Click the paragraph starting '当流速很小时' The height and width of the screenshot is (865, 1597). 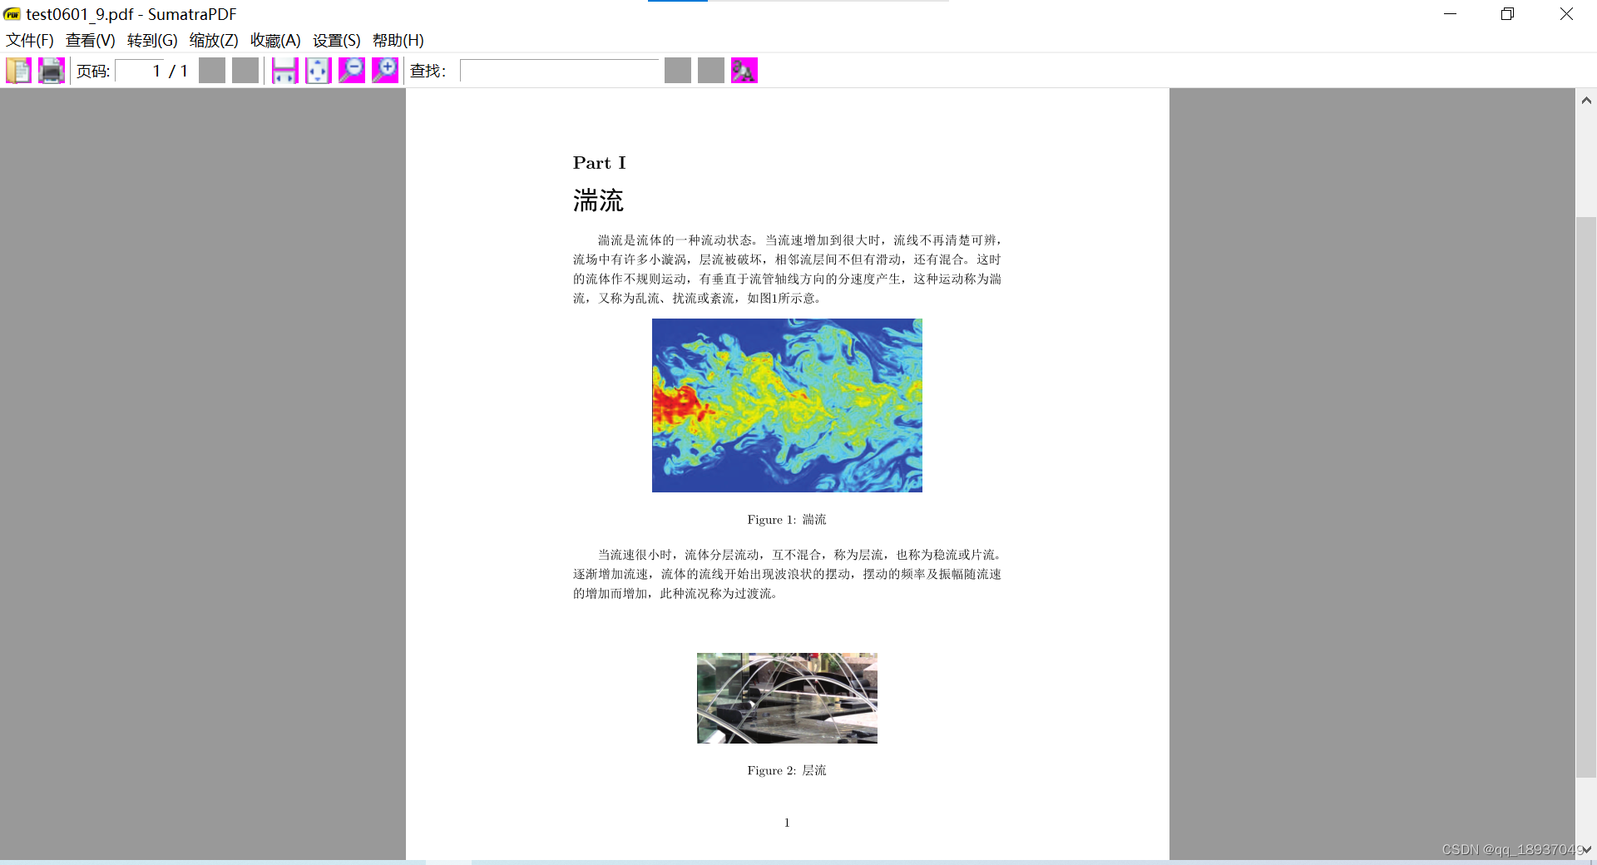pyautogui.click(x=787, y=574)
